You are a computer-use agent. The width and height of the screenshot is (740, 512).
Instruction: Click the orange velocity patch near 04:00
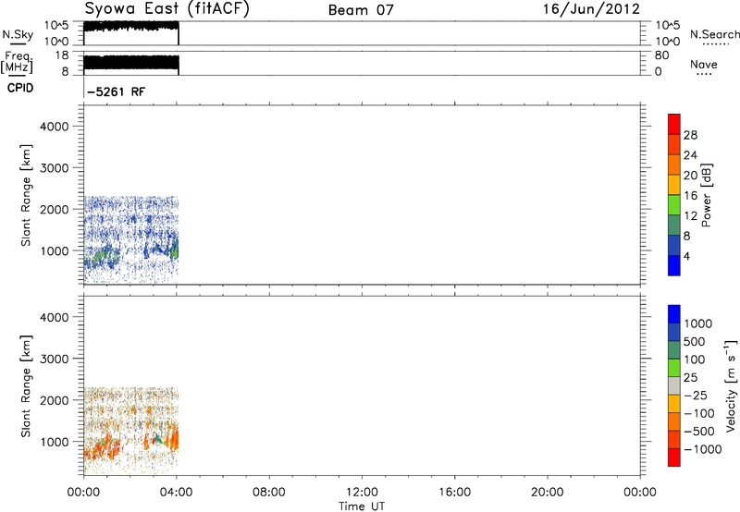173,440
